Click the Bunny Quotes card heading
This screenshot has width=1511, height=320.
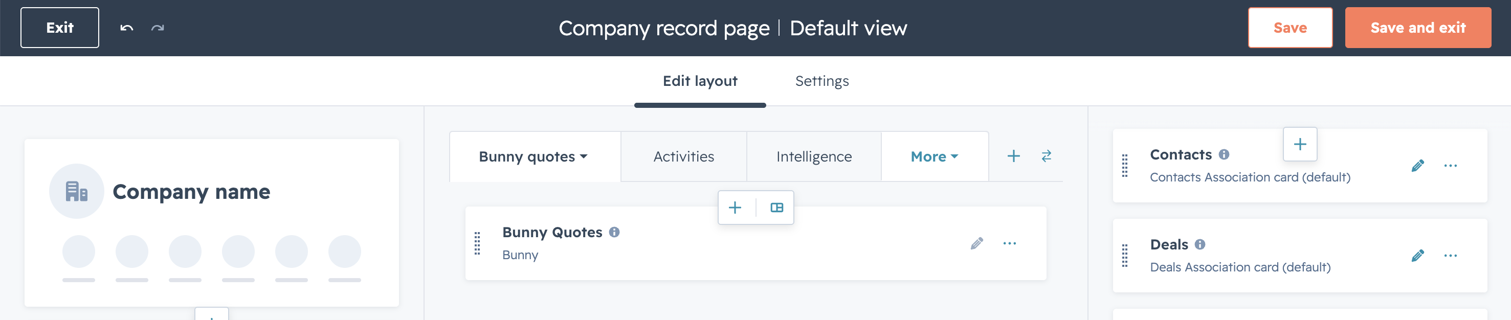click(552, 232)
